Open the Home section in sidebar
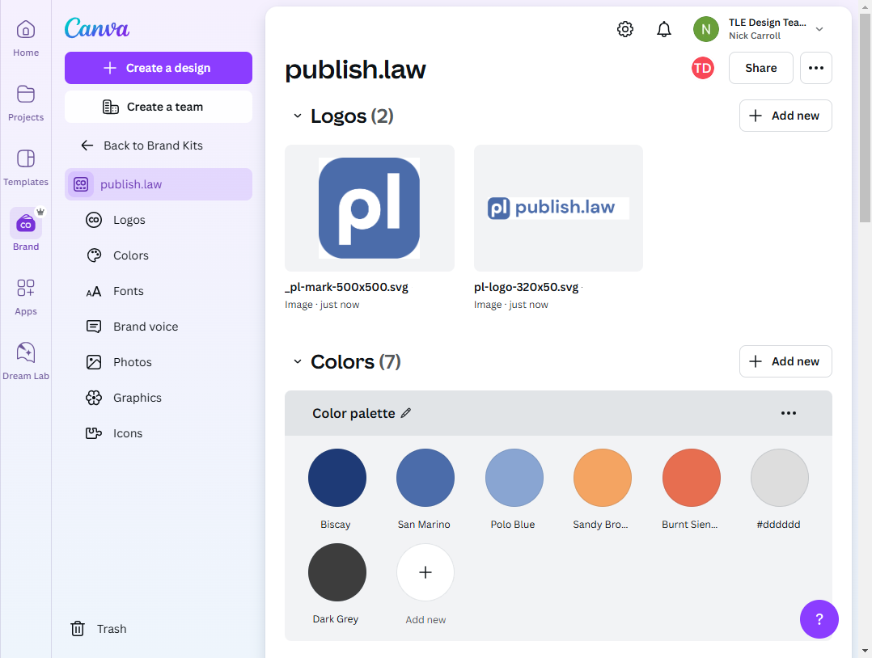This screenshot has height=658, width=872. [26, 38]
